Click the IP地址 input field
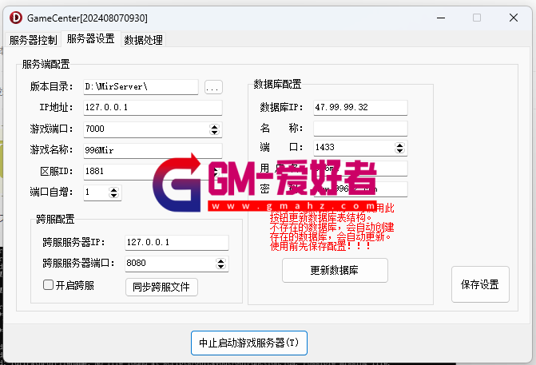 point(151,108)
